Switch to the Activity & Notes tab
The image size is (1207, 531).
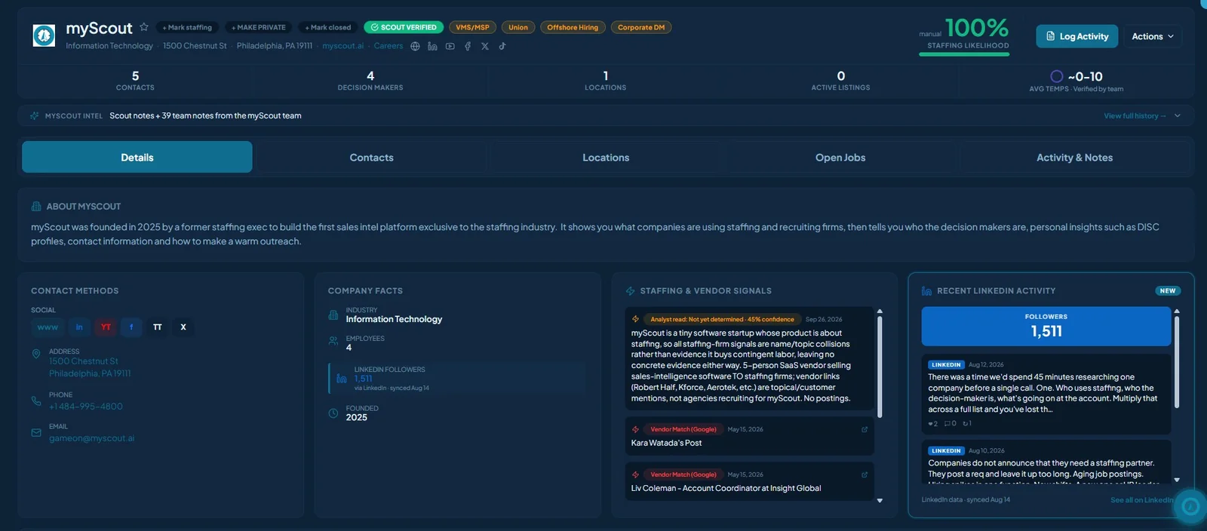click(x=1074, y=157)
